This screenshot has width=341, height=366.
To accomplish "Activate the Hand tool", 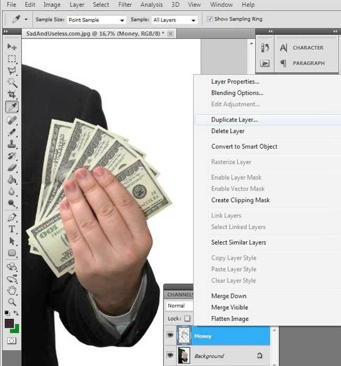I will pyautogui.click(x=12, y=290).
